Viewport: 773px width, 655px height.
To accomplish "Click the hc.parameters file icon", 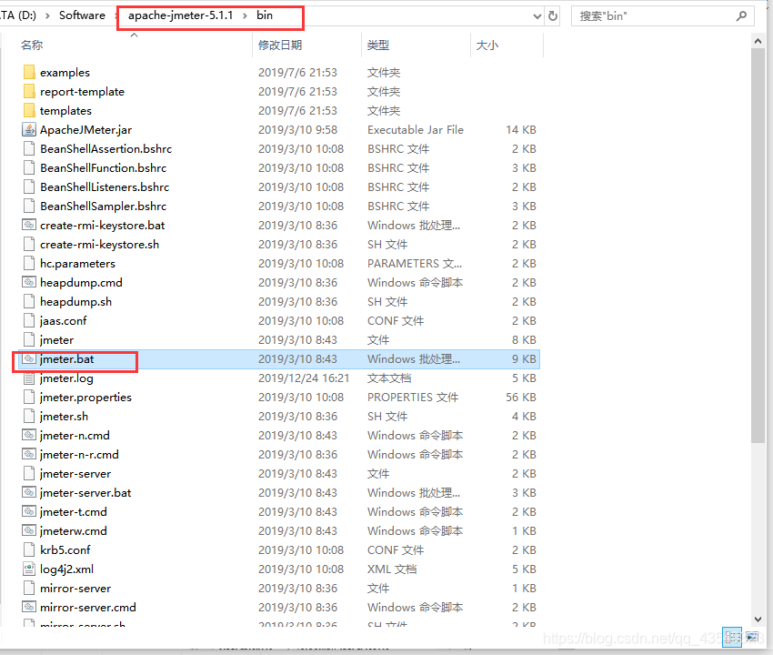I will tap(29, 264).
